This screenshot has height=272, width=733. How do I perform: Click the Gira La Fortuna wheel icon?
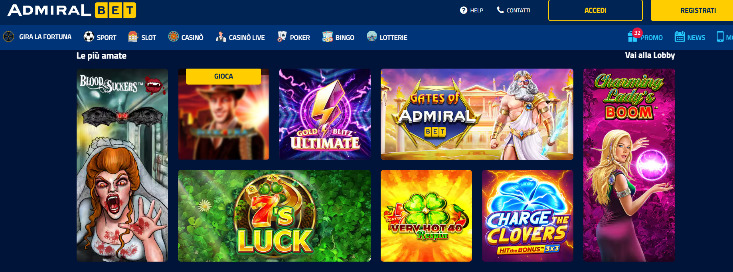pyautogui.click(x=9, y=37)
